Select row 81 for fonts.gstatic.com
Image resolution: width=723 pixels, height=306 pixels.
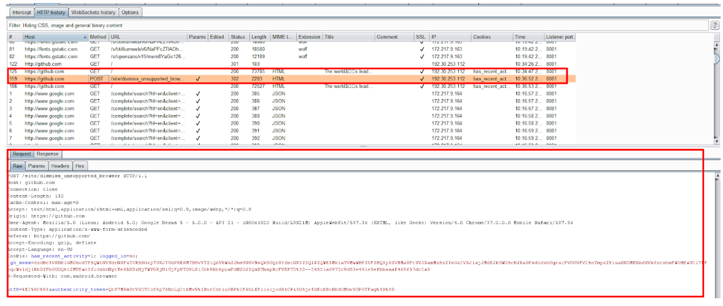pyautogui.click(x=291, y=49)
